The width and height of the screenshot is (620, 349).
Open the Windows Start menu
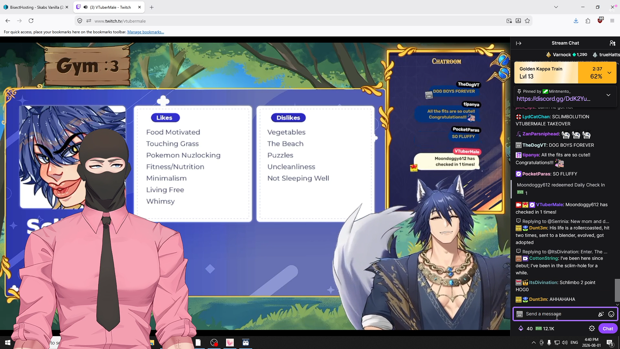tap(8, 343)
